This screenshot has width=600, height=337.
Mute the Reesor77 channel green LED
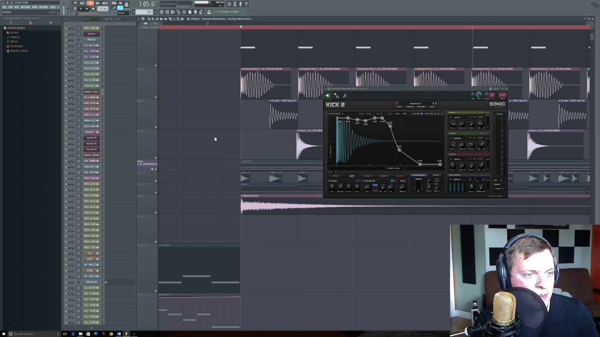66,132
